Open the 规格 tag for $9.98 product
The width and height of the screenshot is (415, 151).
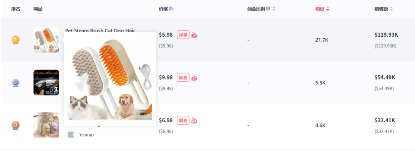click(x=183, y=78)
